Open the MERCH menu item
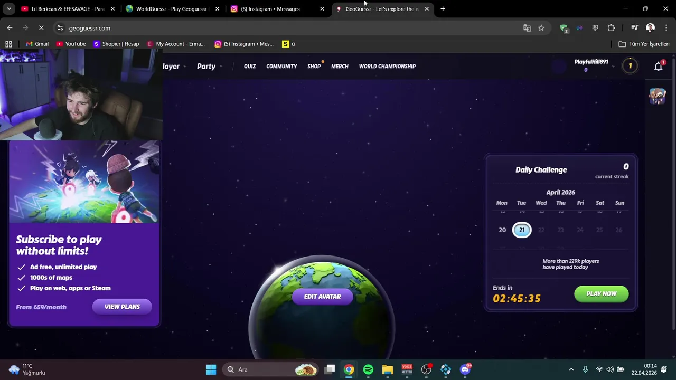 click(x=340, y=66)
